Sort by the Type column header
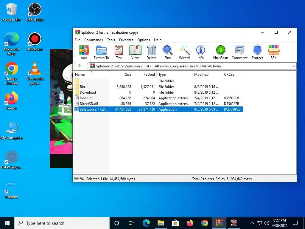 point(175,74)
